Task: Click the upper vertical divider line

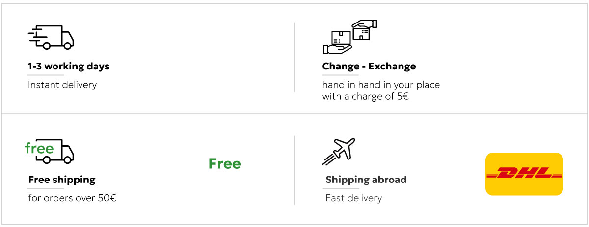Action: (294, 57)
